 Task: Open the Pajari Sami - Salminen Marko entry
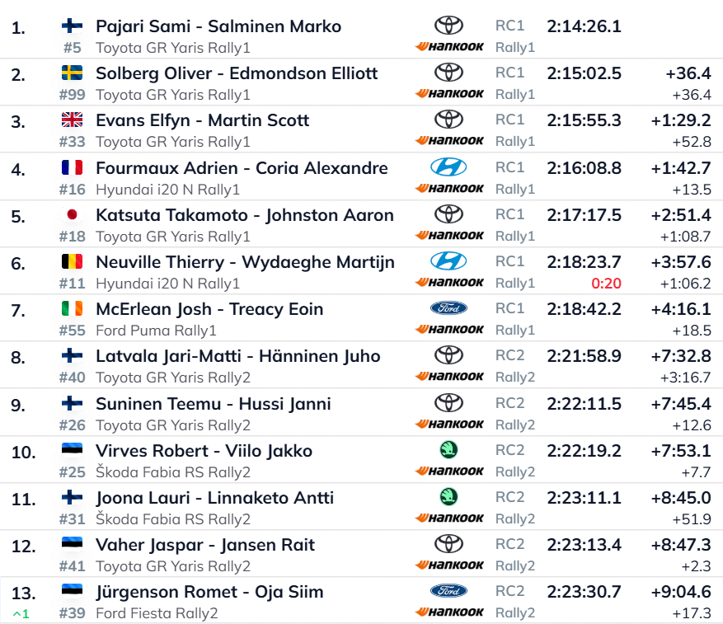click(218, 26)
